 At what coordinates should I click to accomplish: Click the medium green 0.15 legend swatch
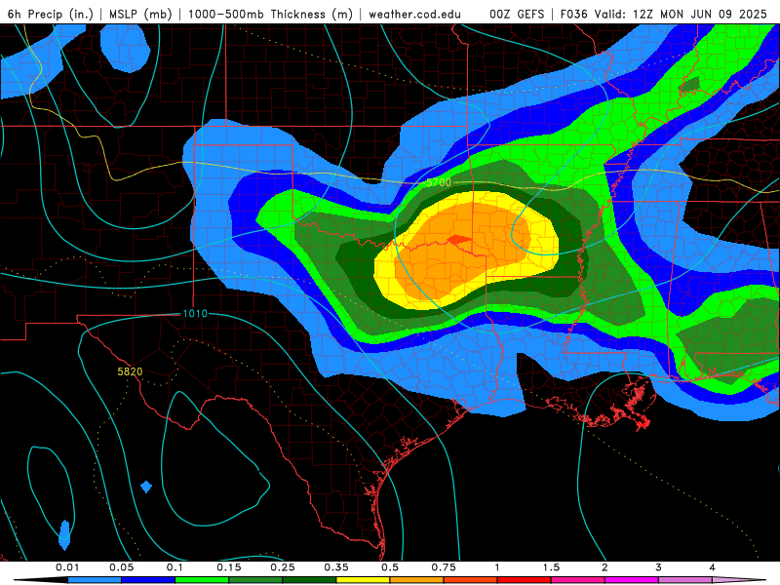pos(255,580)
